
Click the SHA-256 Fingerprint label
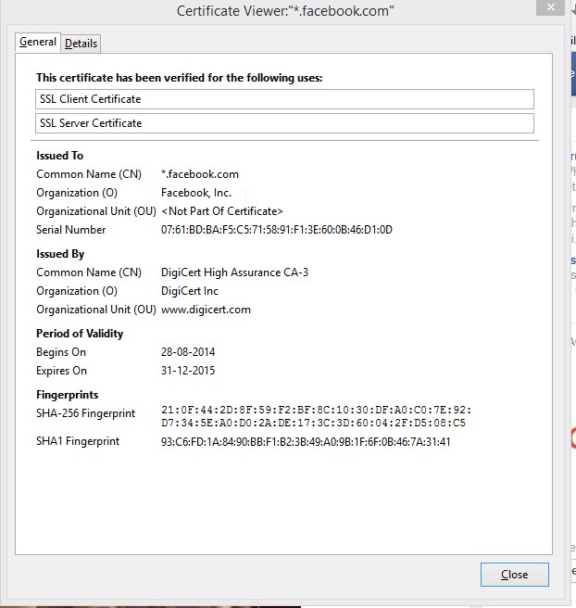(x=85, y=413)
